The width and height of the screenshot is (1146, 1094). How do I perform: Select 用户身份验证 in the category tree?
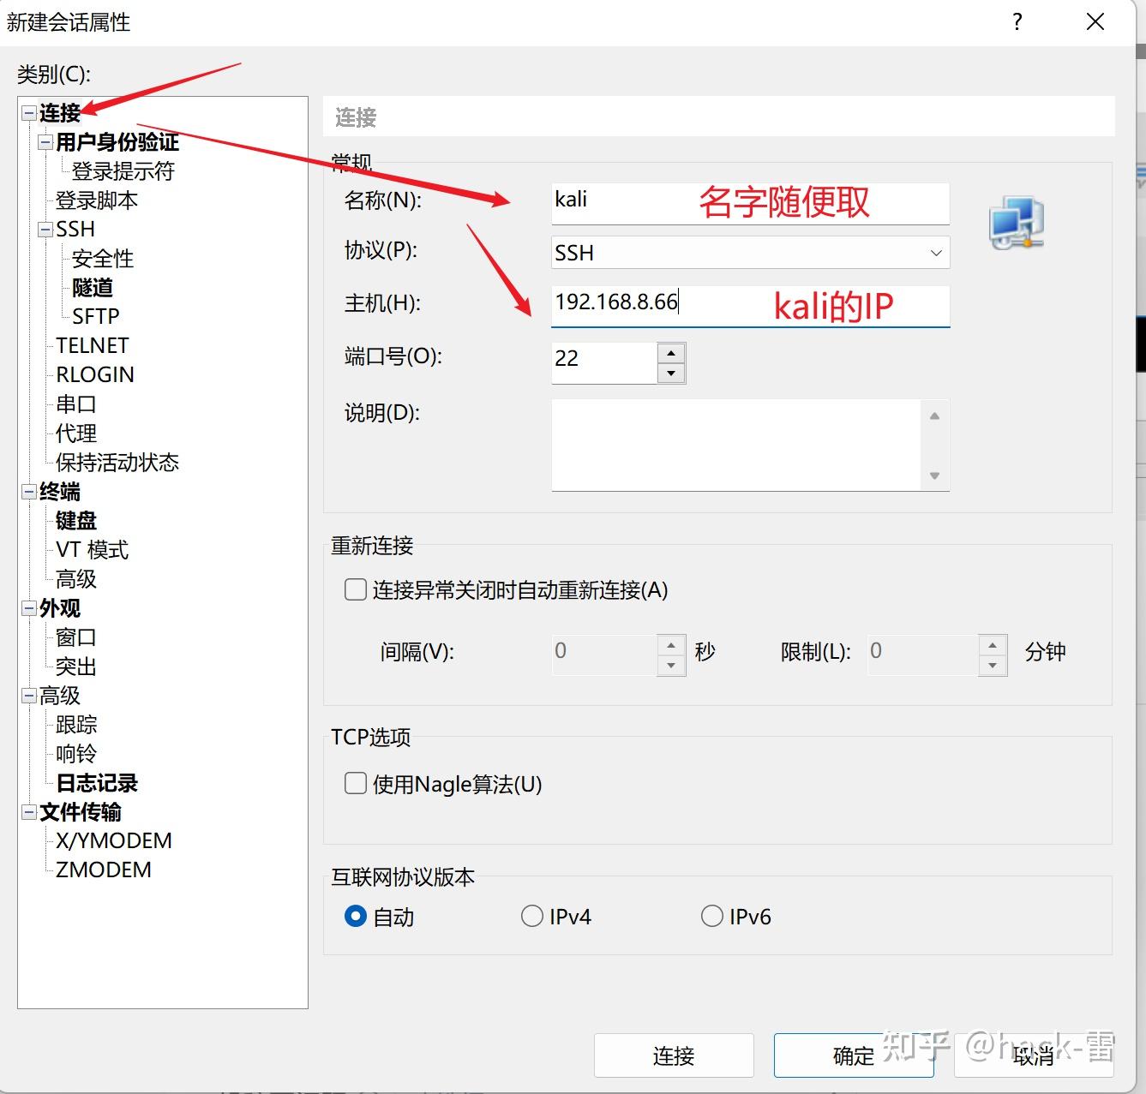pos(117,142)
